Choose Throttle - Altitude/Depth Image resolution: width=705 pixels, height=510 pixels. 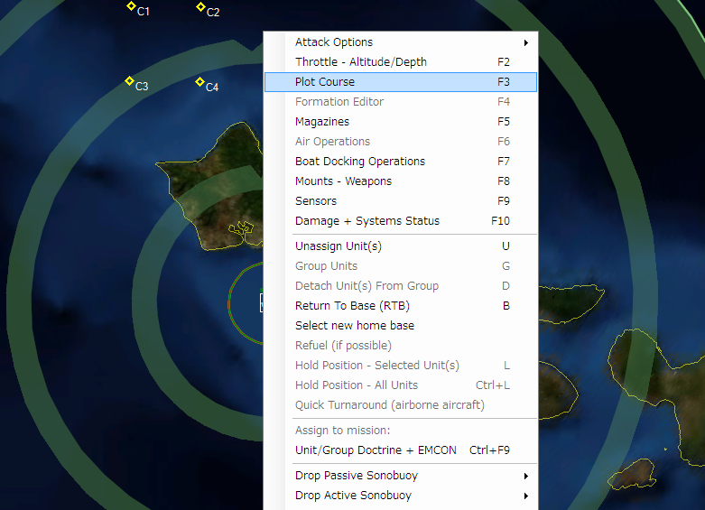pyautogui.click(x=401, y=62)
